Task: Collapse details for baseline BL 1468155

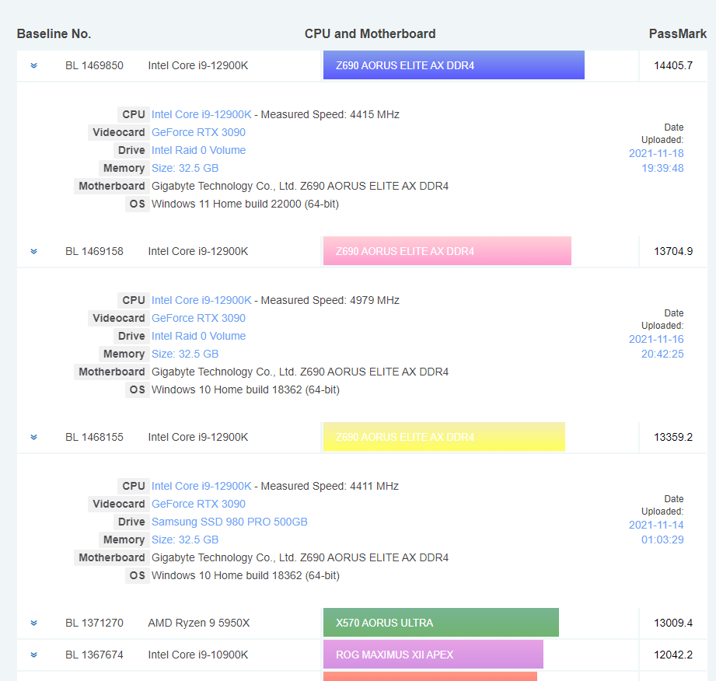Action: 33,437
